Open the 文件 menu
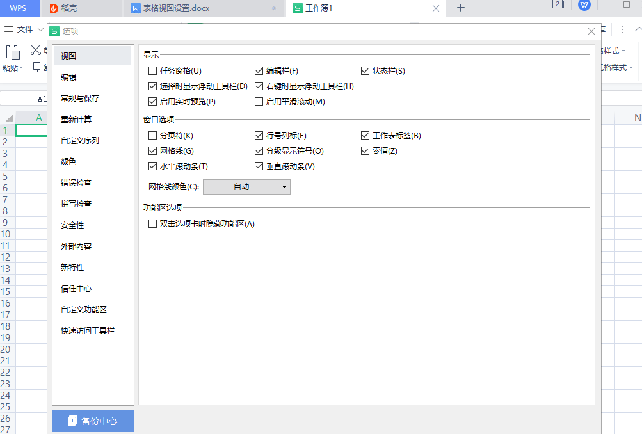 coord(24,29)
